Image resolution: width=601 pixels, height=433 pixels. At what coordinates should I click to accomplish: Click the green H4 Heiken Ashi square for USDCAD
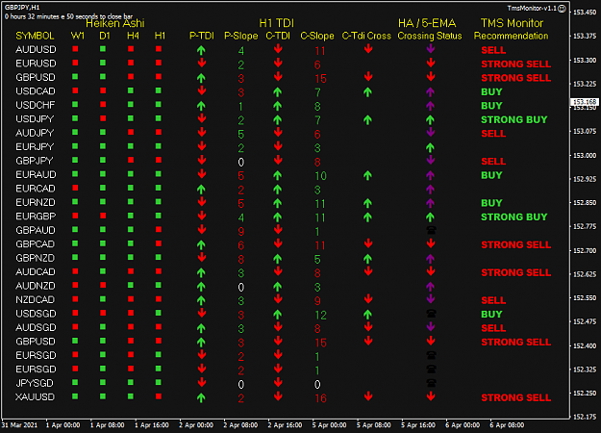(131, 90)
